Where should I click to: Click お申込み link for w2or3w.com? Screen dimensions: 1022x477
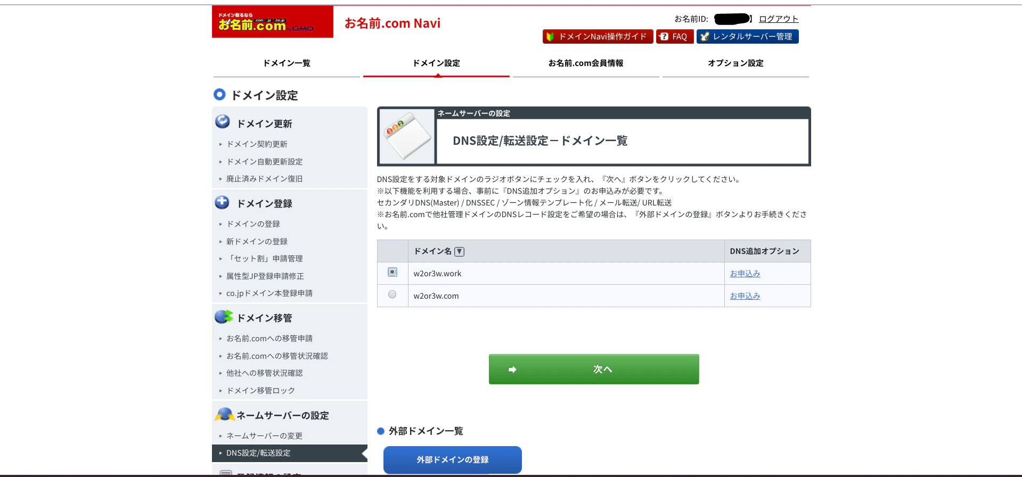(x=745, y=296)
